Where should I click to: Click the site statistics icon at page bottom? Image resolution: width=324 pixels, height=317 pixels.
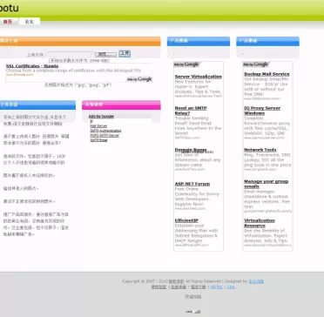point(193,312)
